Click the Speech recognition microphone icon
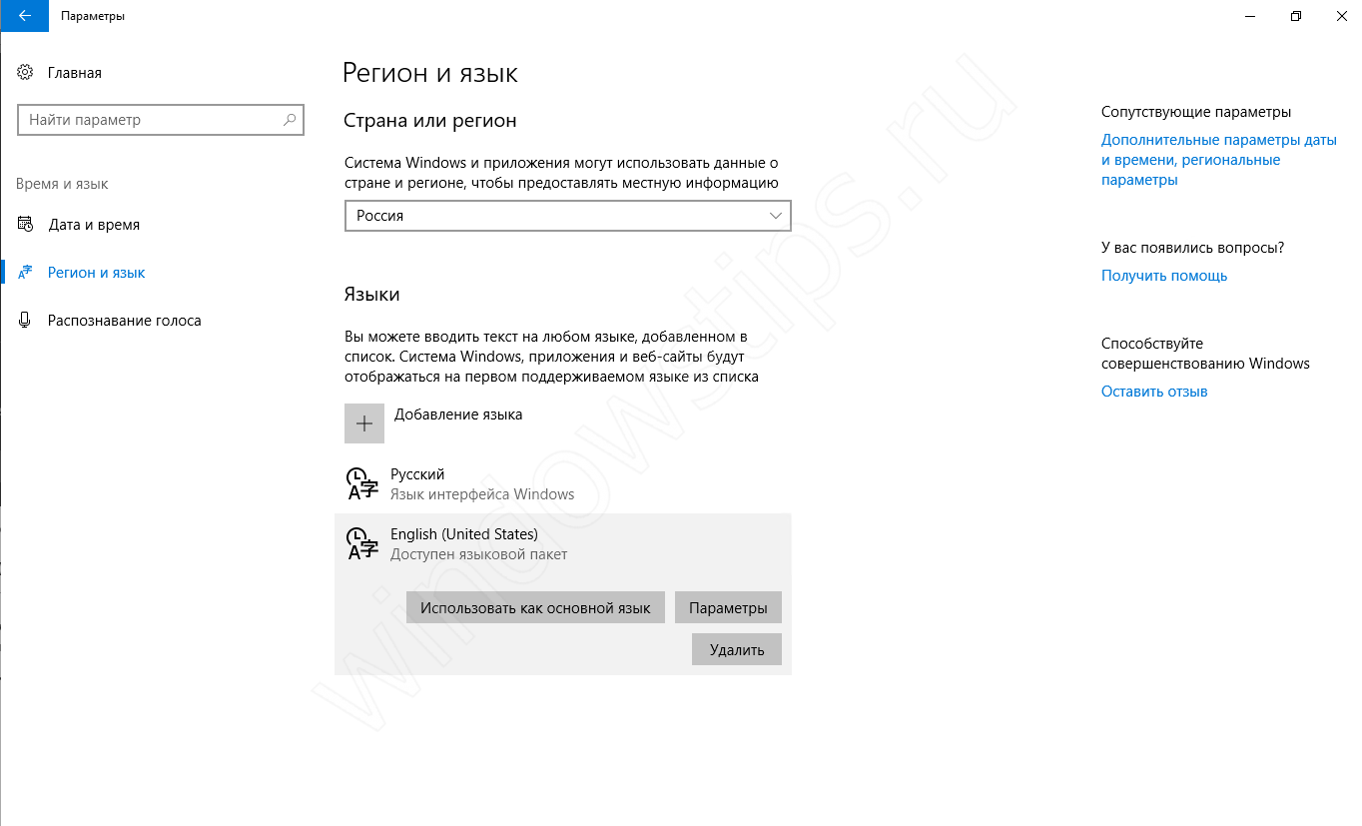The height and width of the screenshot is (826, 1362). [x=26, y=321]
